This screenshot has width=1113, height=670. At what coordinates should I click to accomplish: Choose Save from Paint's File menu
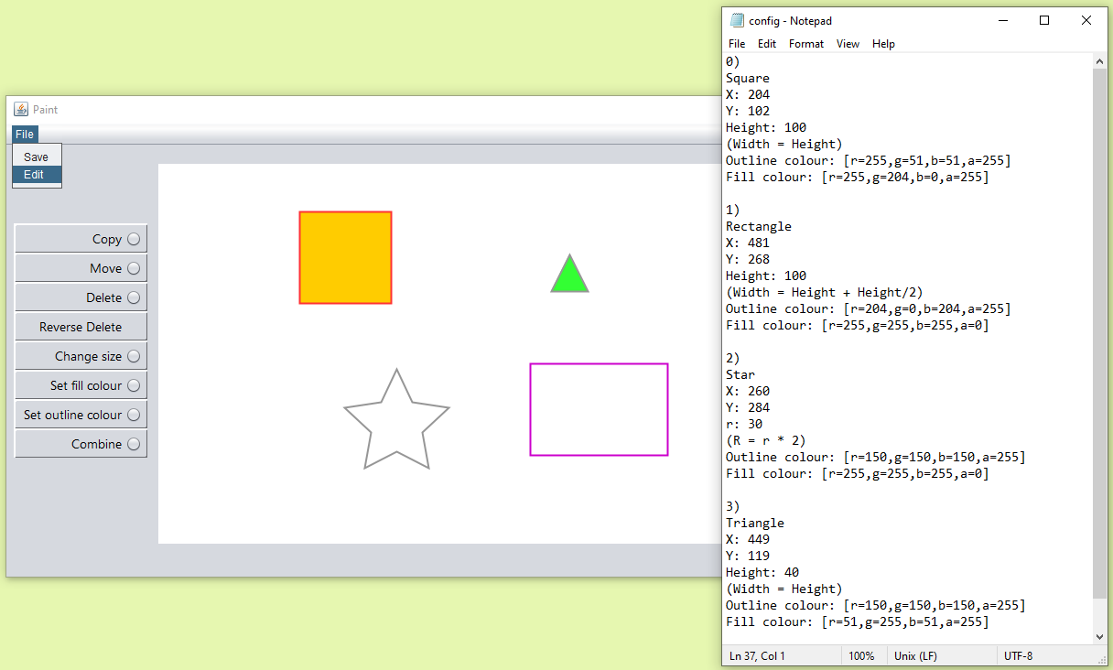[x=36, y=156]
